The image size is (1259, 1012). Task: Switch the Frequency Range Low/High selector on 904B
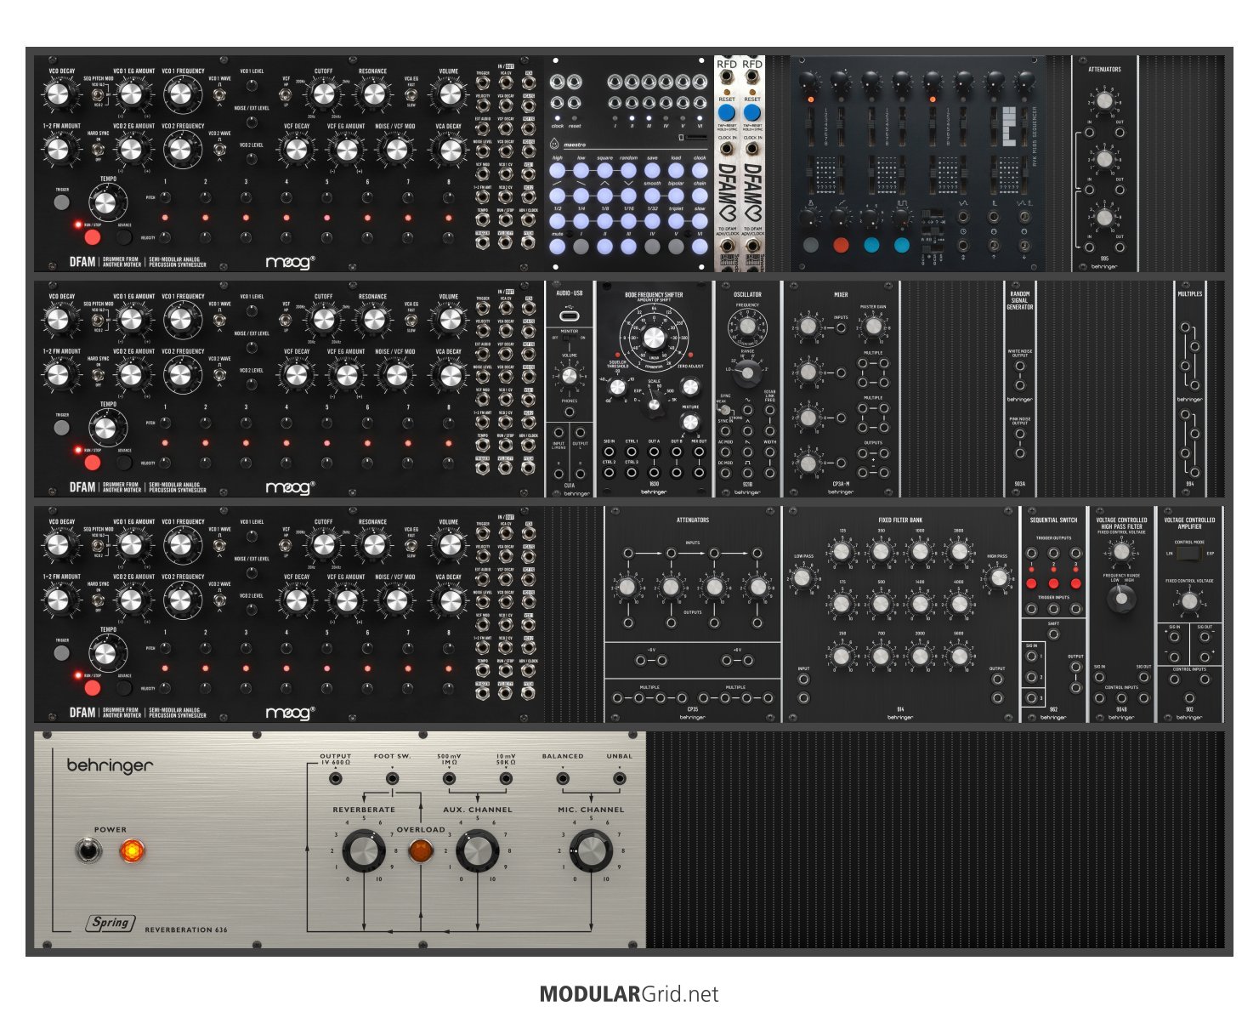1121,599
